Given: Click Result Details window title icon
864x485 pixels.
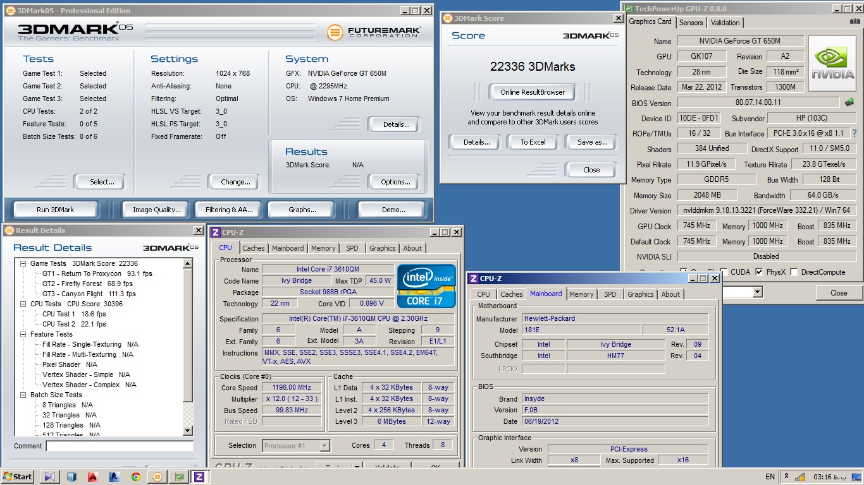Looking at the screenshot, I should (x=9, y=231).
